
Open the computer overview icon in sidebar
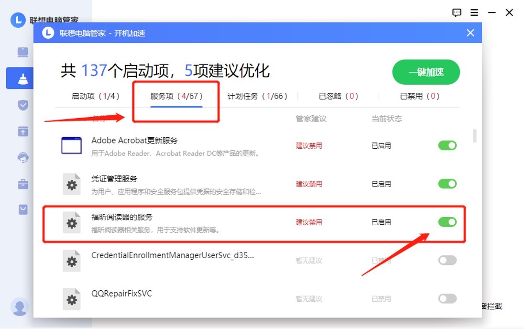click(23, 52)
